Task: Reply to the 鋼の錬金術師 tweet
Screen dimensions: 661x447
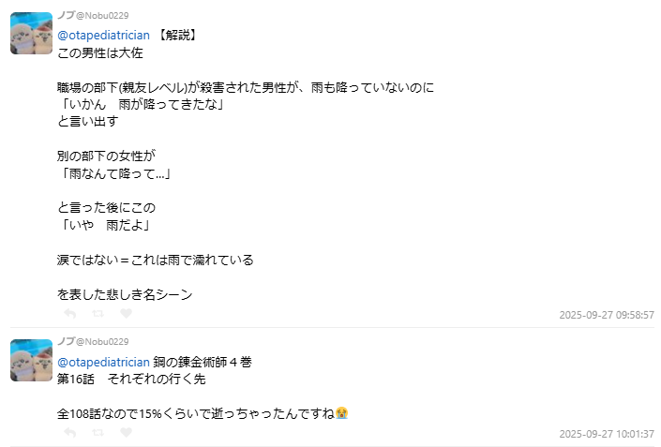Action: click(x=70, y=433)
